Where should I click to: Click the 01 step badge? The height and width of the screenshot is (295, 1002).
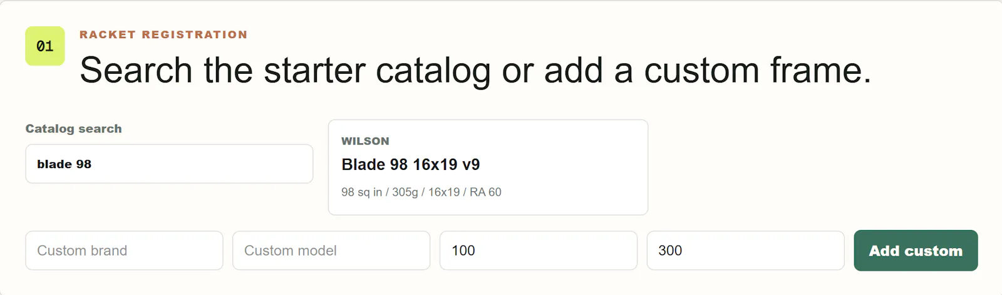pyautogui.click(x=45, y=46)
